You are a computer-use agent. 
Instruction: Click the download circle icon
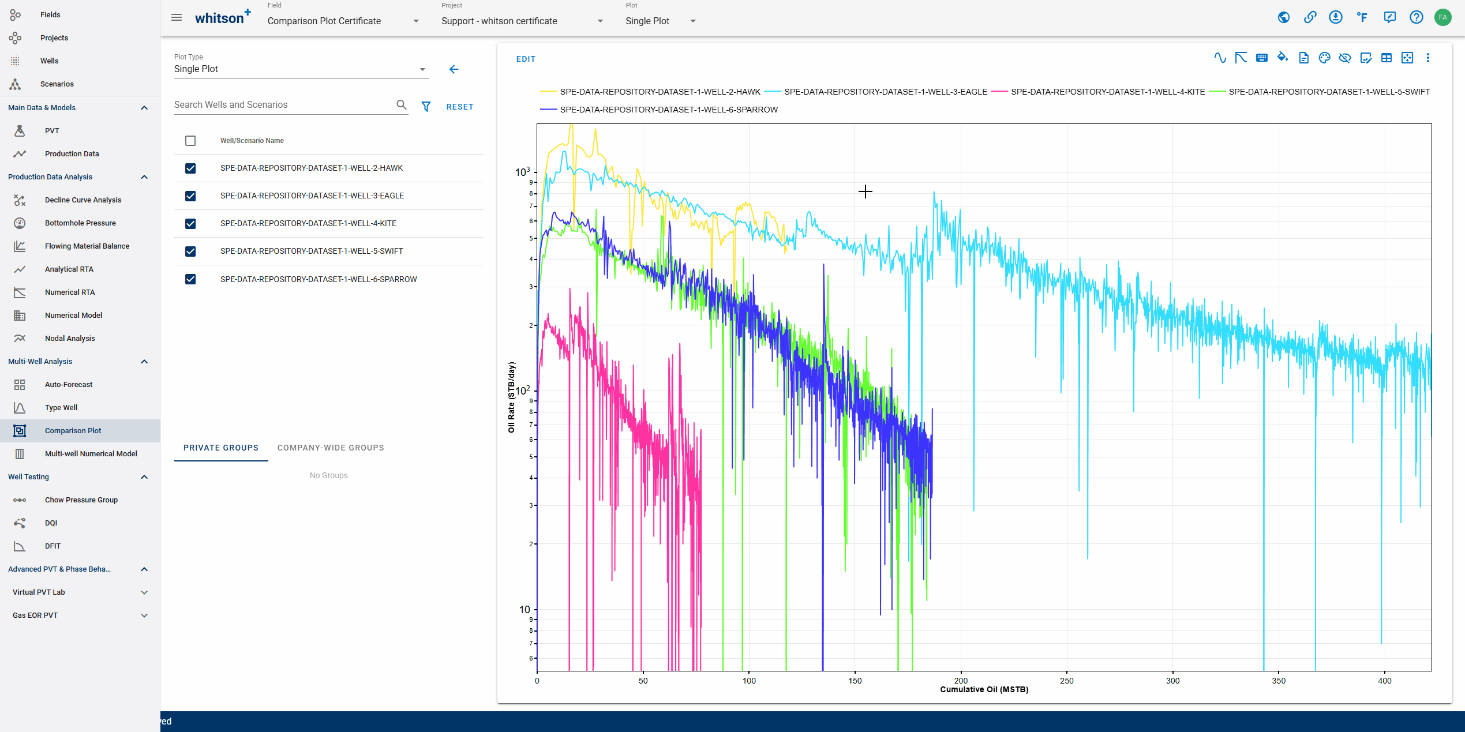(1336, 17)
